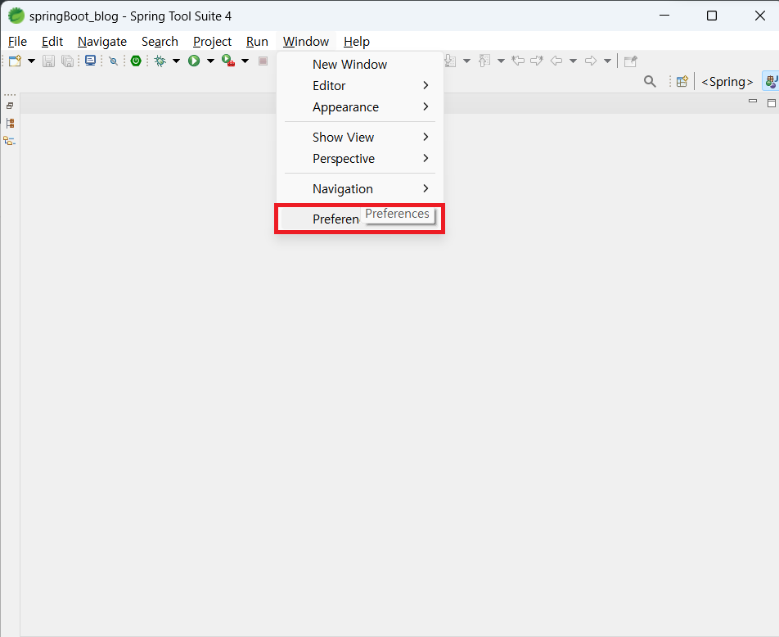Click the New wizard toolbar icon
The width and height of the screenshot is (779, 637).
pos(16,61)
